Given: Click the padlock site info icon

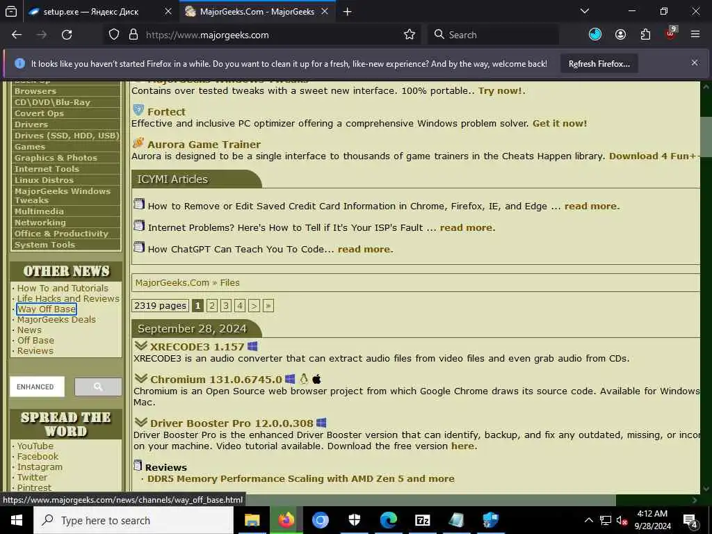Looking at the screenshot, I should 133,35.
